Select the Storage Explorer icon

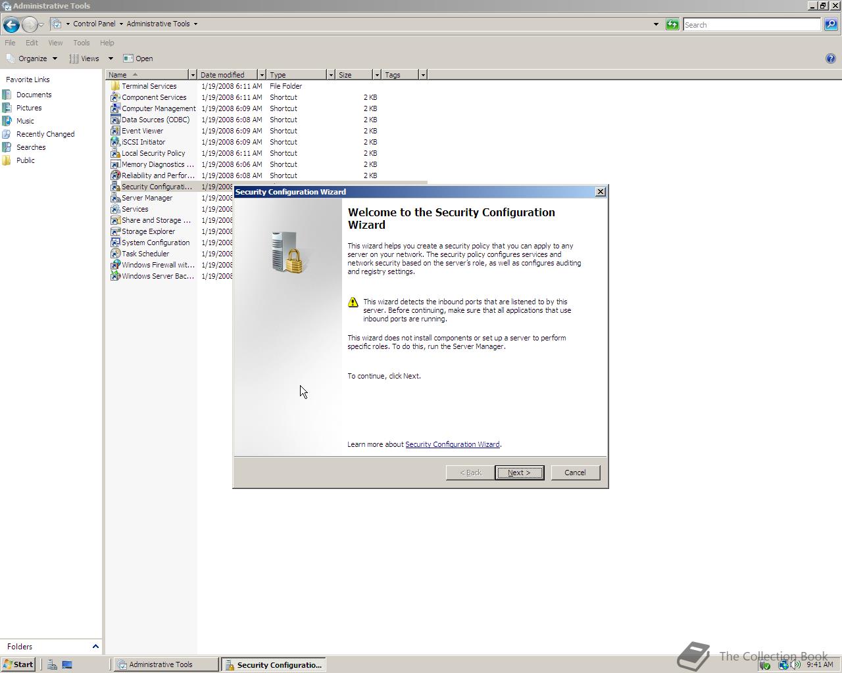(x=115, y=231)
